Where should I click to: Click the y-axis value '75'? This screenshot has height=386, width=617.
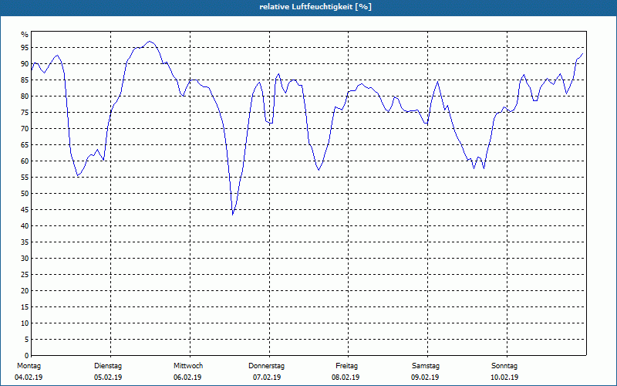coord(25,112)
